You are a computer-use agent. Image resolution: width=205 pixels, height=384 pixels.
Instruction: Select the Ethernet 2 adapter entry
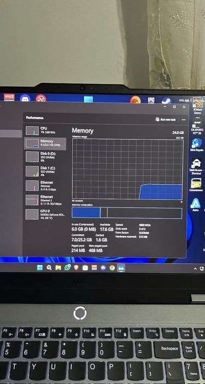tap(45, 200)
